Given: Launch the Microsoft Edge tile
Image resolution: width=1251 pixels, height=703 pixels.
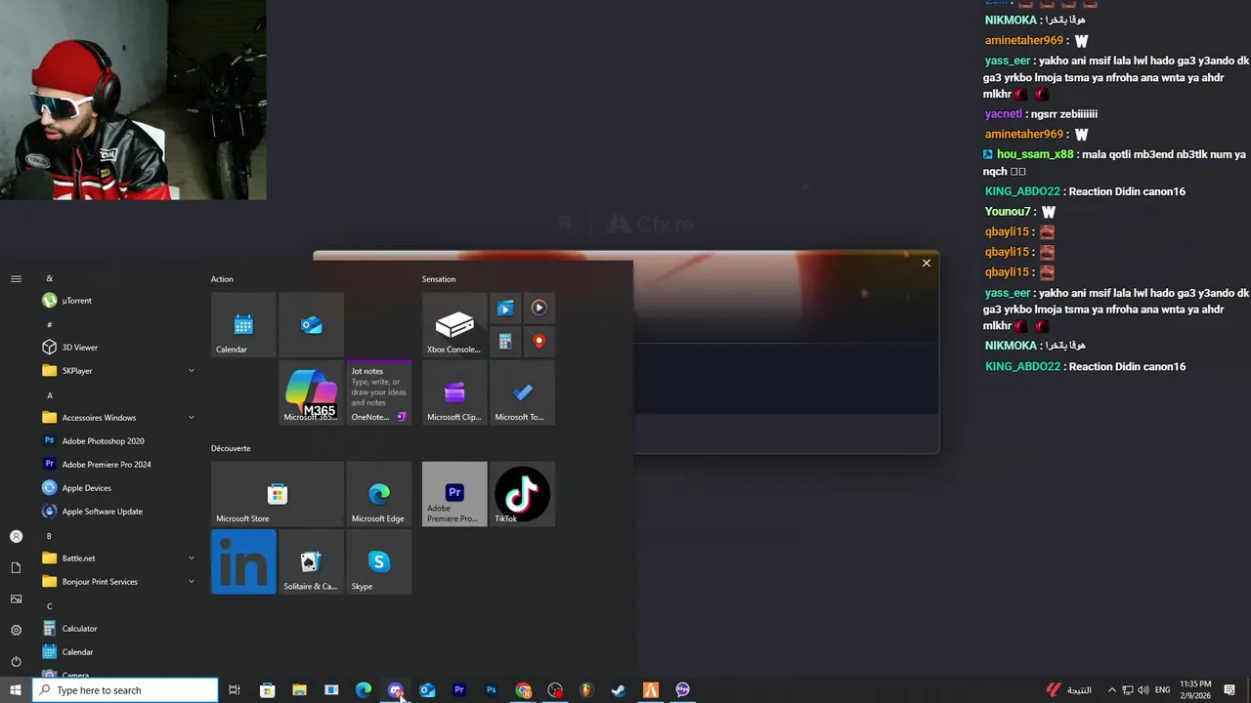Looking at the screenshot, I should (x=379, y=494).
